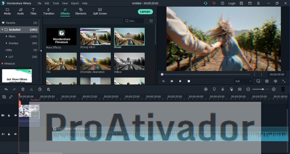Open the shopping cart icon
Screen dimensions: 290x154
pos(214,3)
